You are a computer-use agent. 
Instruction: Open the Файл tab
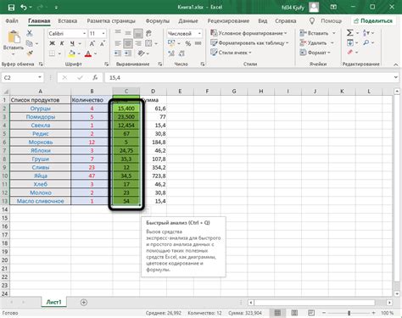click(12, 21)
